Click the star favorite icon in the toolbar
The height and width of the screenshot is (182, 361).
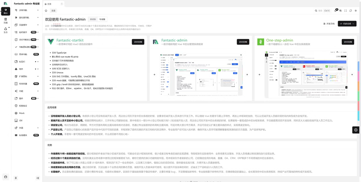click(x=46, y=11)
